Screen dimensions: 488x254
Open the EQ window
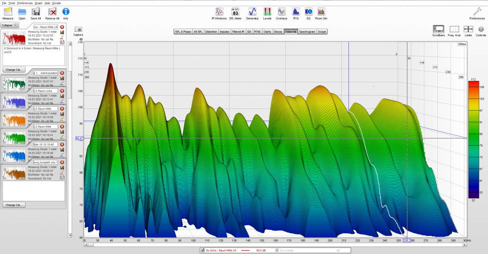pos(308,13)
